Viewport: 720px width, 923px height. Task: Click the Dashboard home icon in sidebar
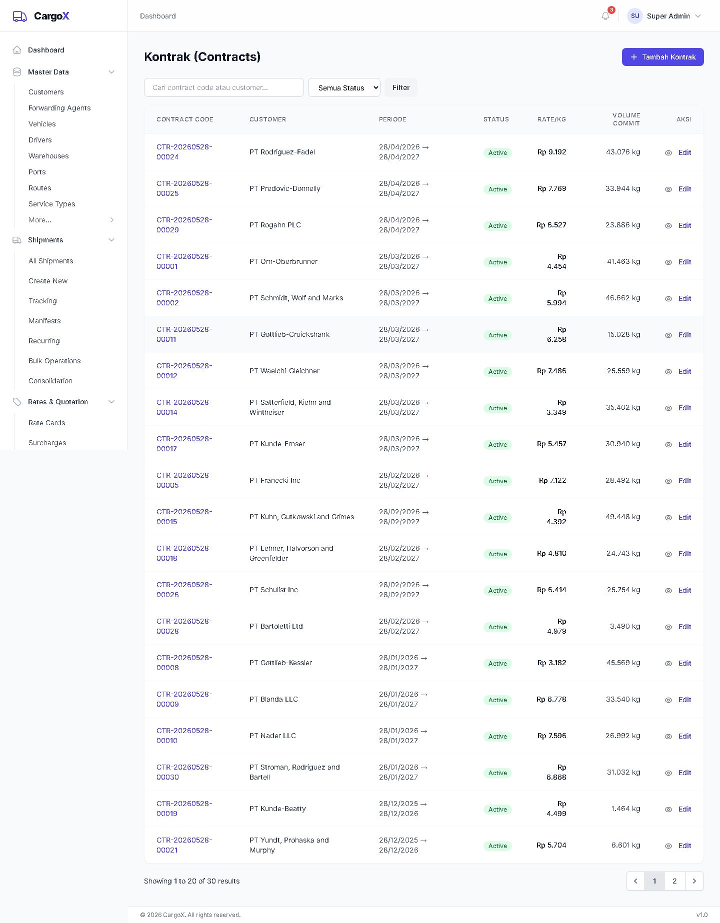tap(17, 50)
